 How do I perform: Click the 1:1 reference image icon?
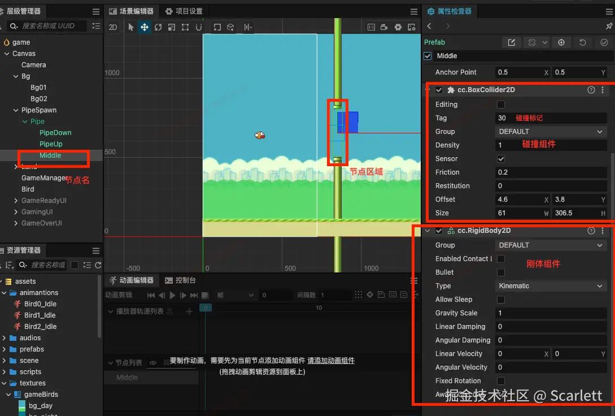point(371,27)
